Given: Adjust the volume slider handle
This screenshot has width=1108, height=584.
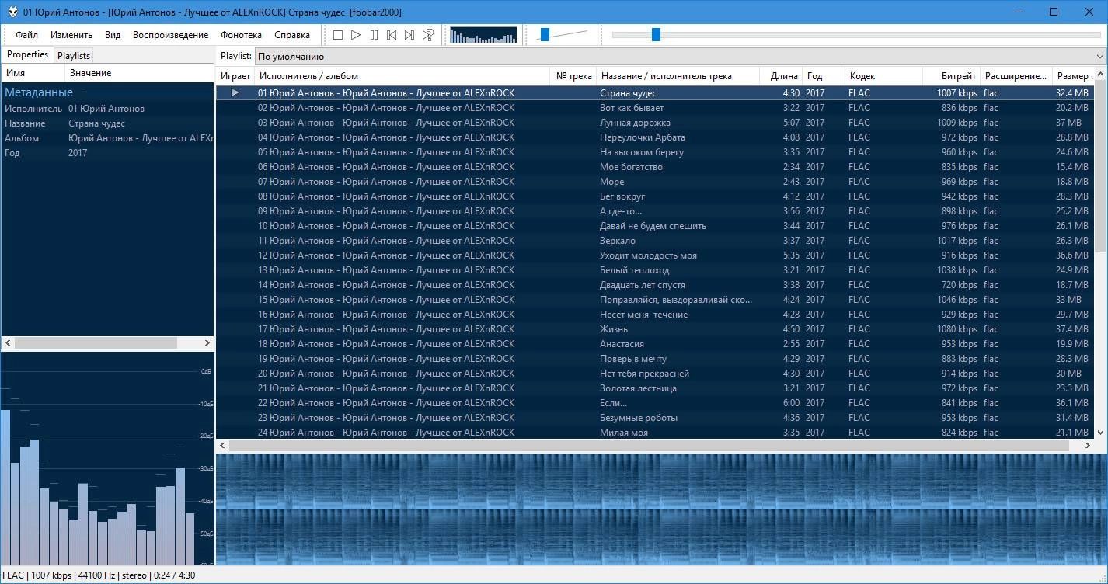Looking at the screenshot, I should [545, 34].
